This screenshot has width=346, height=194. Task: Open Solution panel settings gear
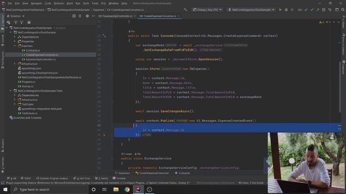point(87,16)
